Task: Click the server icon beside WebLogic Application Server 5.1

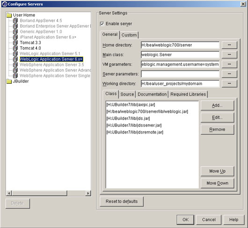Action: pos(15,53)
